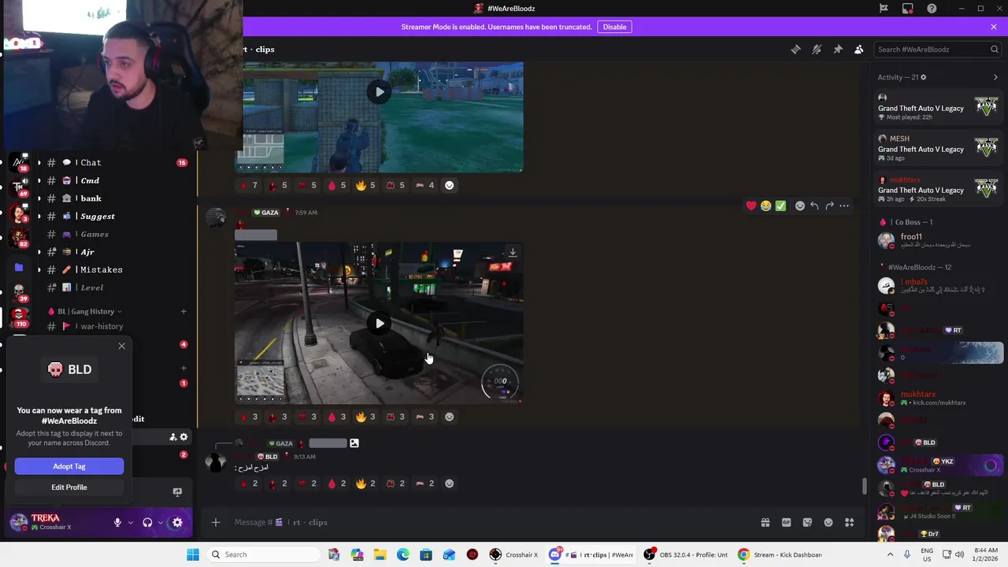Adopt the BLD tag
This screenshot has width=1008, height=567.
pyautogui.click(x=69, y=466)
